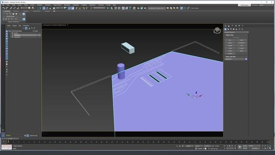
Task: Open the Utilities command panel tab
Action: 242,26
